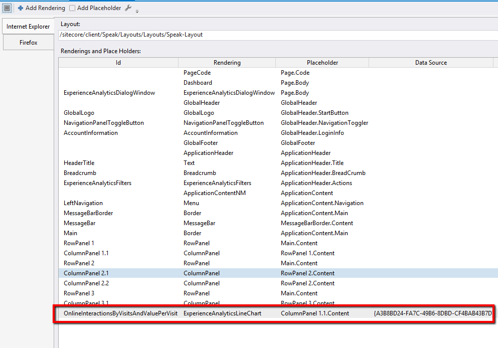Open the wrench settings tool
This screenshot has height=348, width=498.
(128, 8)
